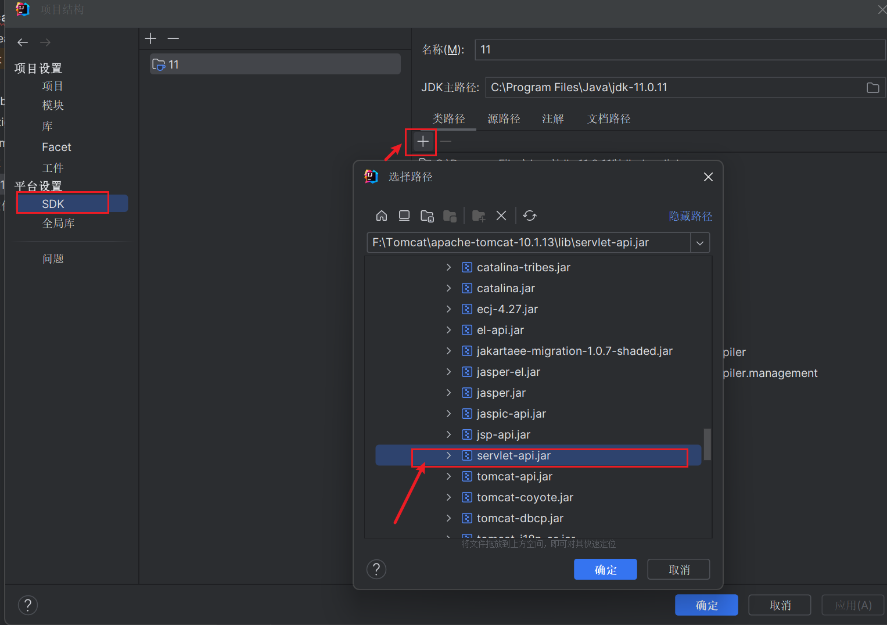Click the 隐藏路径 link
Image resolution: width=887 pixels, height=625 pixels.
coord(690,217)
